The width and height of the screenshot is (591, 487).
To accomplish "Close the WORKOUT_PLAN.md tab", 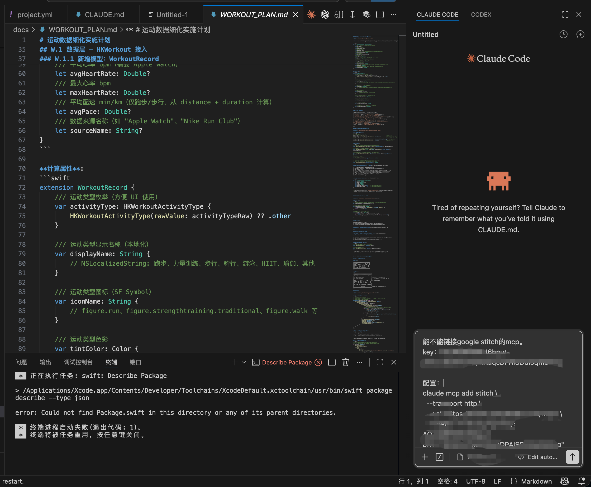I will (295, 14).
